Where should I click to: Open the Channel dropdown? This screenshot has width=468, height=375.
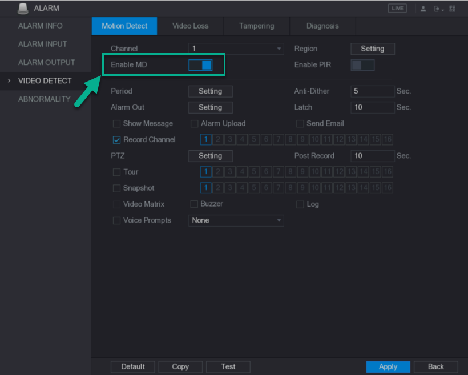(236, 49)
